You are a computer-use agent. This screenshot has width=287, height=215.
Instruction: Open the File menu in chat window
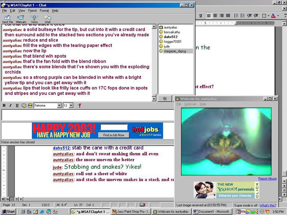(x=4, y=11)
